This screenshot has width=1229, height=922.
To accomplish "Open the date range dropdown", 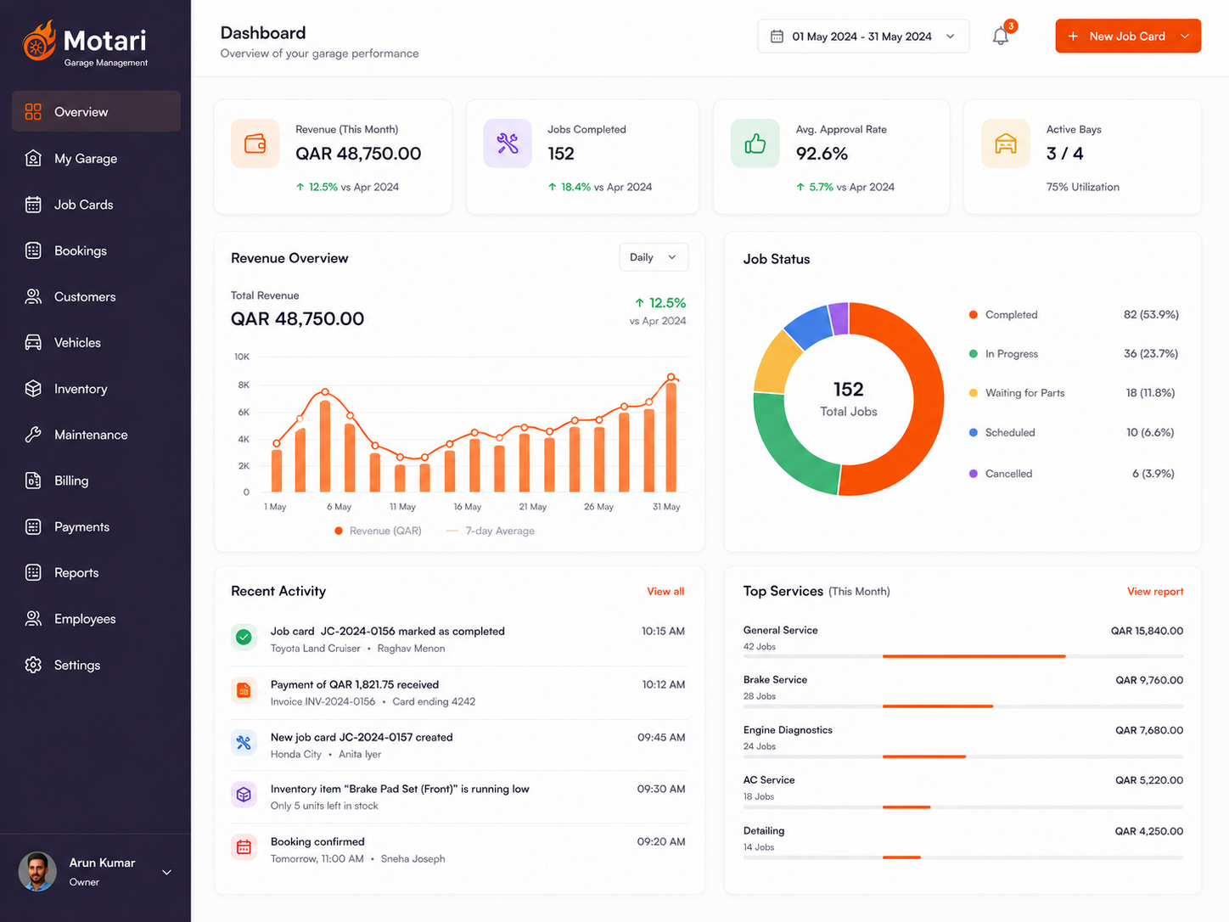I will (863, 37).
